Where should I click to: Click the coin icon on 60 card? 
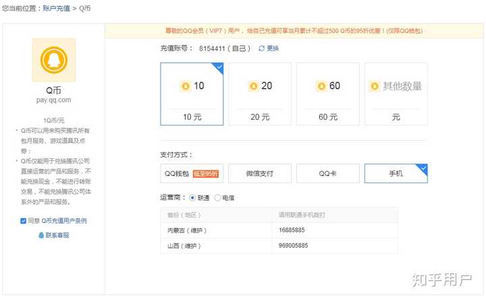click(x=321, y=86)
